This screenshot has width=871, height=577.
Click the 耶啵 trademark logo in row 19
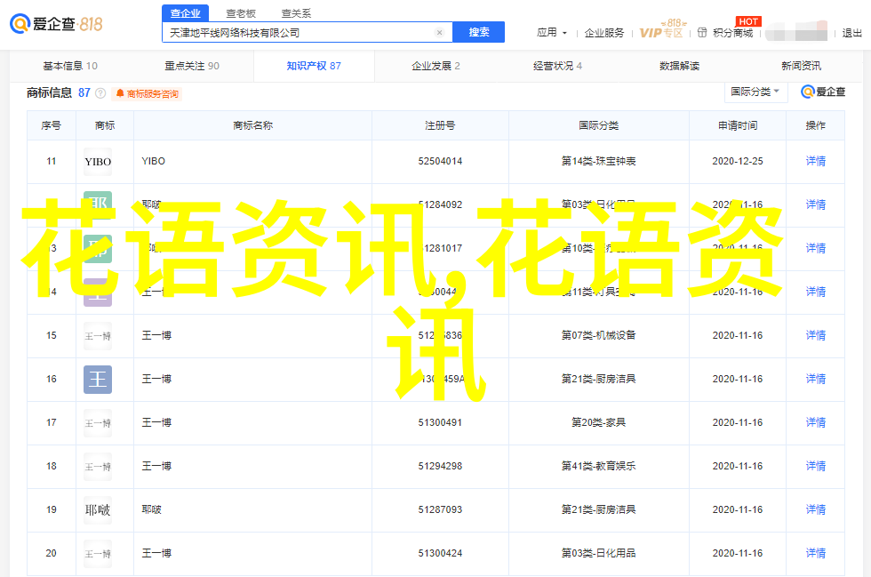pos(98,510)
